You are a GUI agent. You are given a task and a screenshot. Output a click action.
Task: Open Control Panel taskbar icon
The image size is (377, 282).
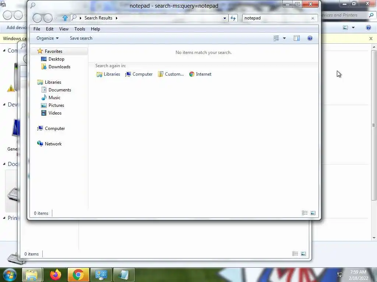[101, 275]
